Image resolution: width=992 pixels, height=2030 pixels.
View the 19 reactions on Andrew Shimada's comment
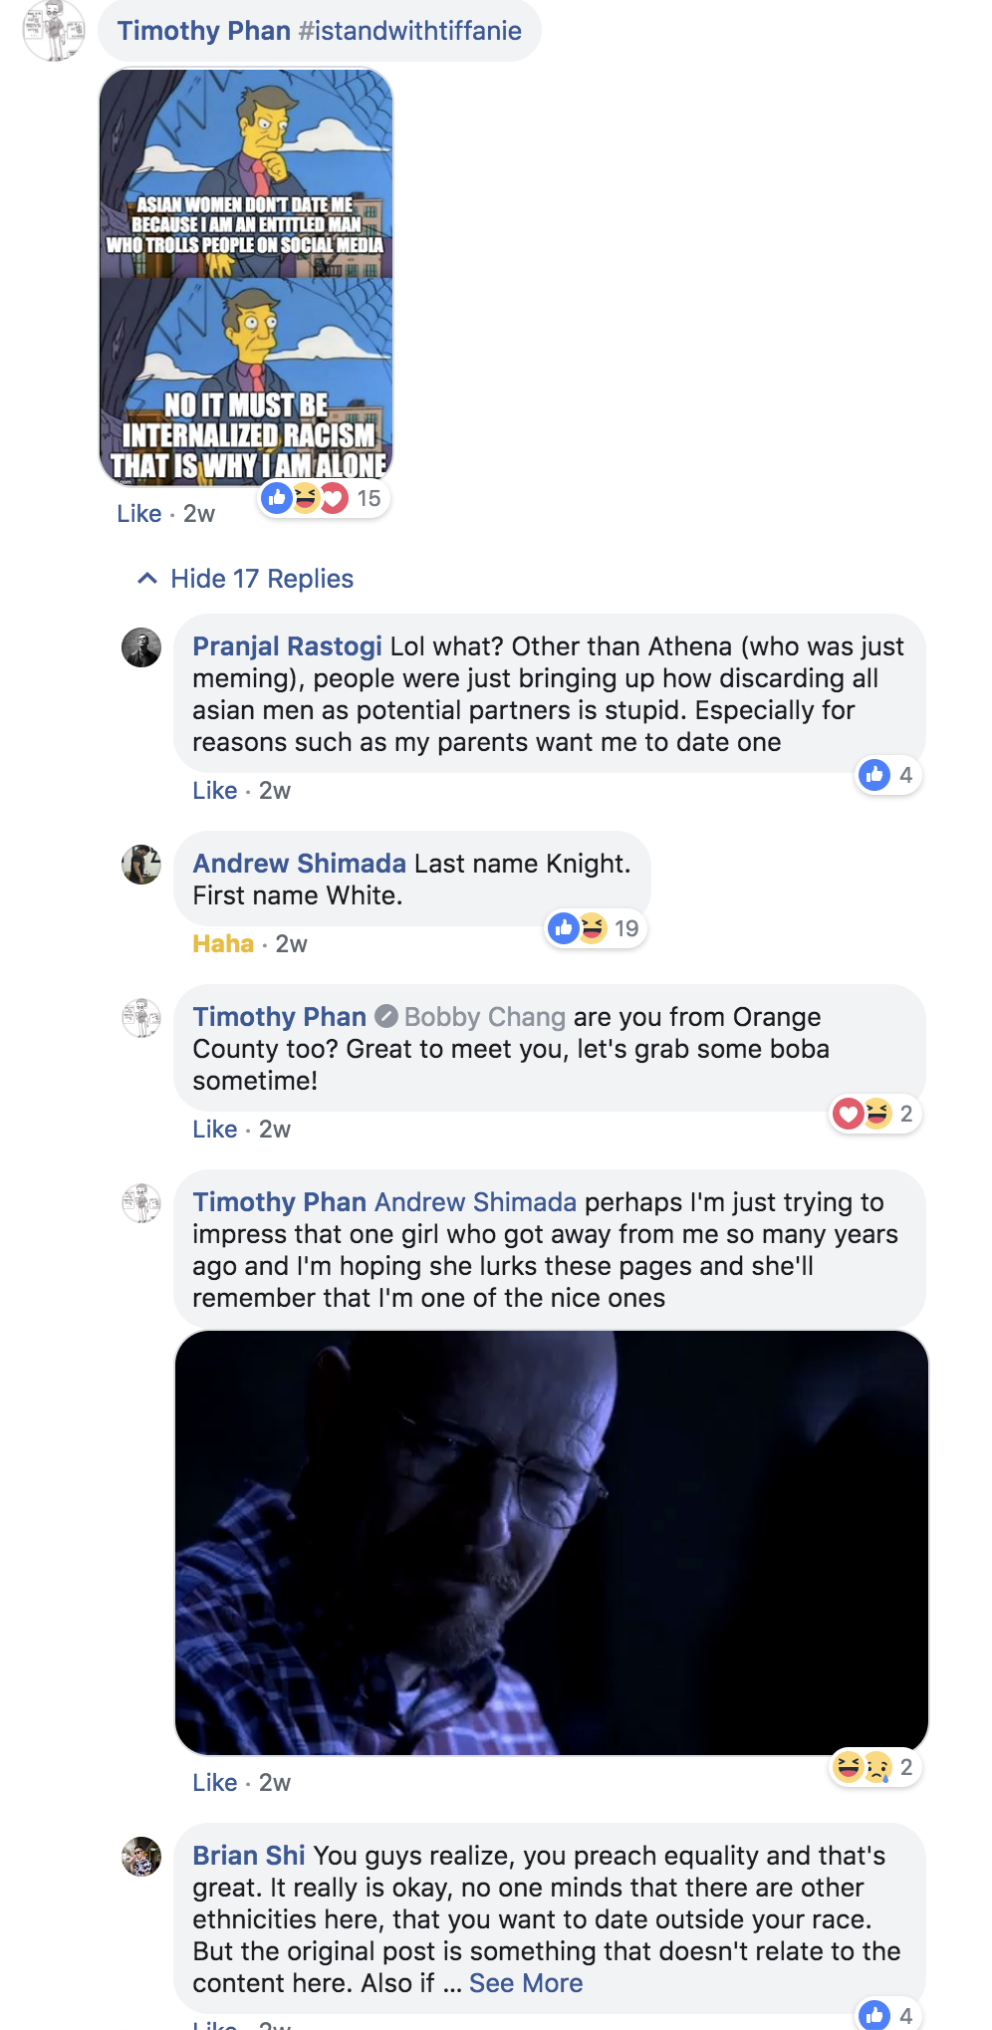tap(596, 928)
